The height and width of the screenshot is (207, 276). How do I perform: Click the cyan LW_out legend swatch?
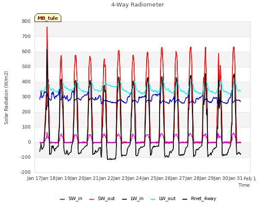pos(153,199)
